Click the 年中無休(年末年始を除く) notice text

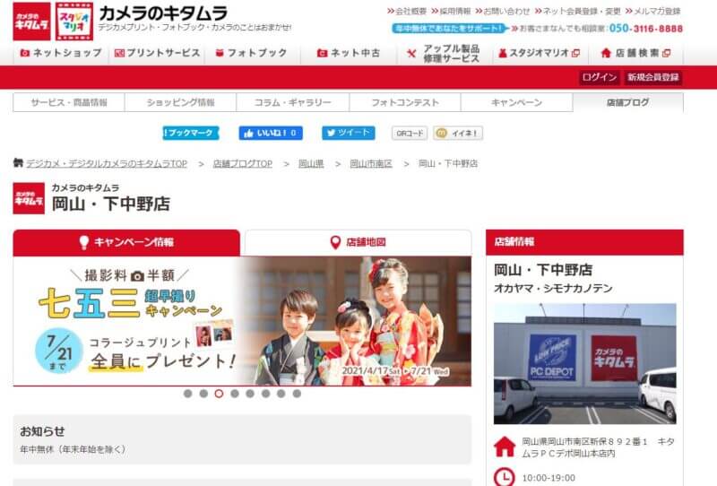click(x=73, y=449)
